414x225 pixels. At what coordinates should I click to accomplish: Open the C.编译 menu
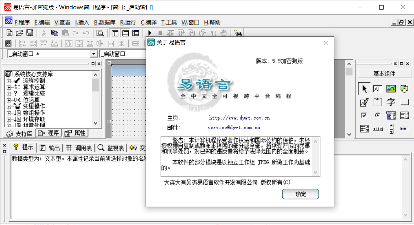tap(149, 23)
